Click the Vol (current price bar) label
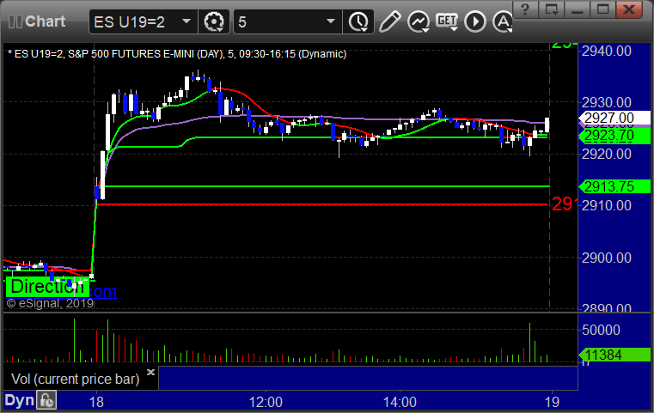 point(75,379)
